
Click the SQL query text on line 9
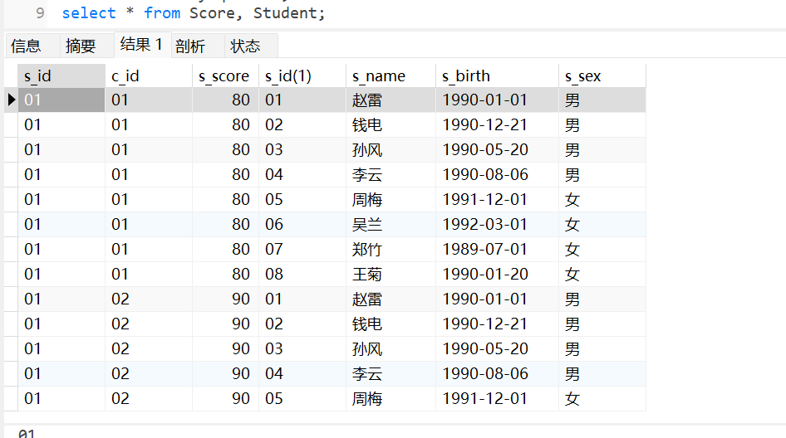[194, 13]
